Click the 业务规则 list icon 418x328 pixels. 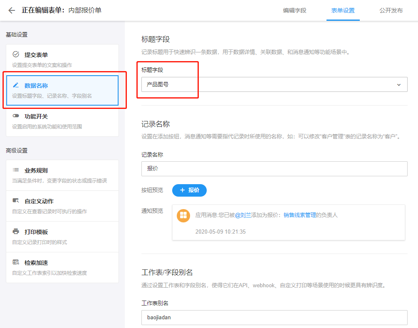click(16, 170)
